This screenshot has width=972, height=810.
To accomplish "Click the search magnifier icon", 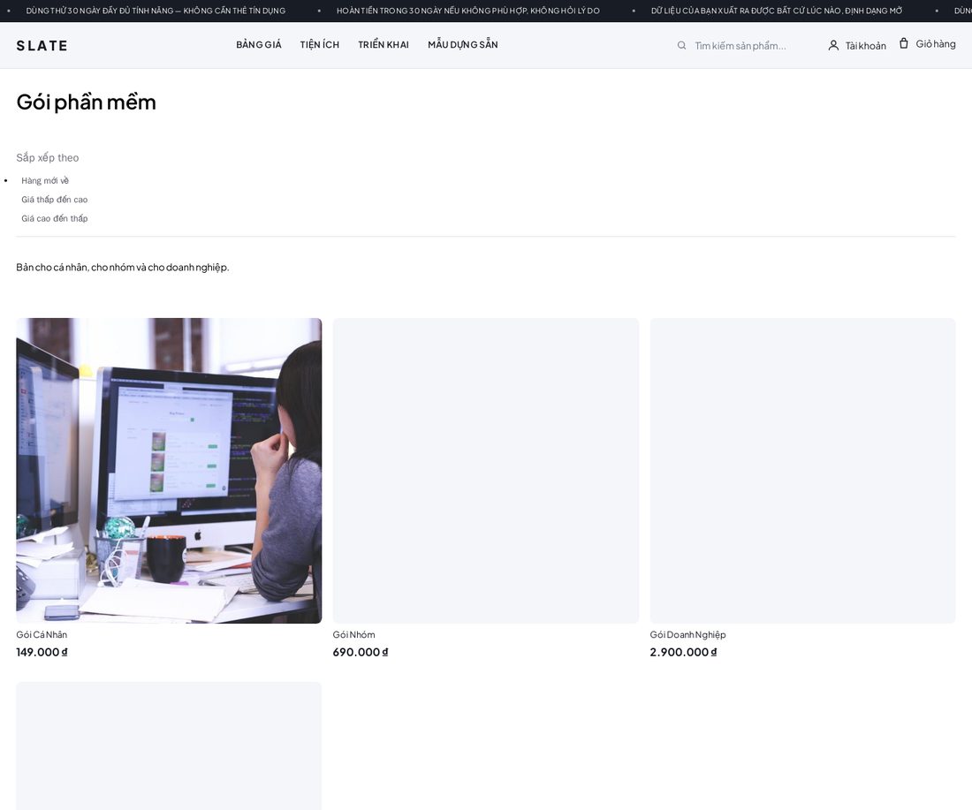I will point(681,45).
